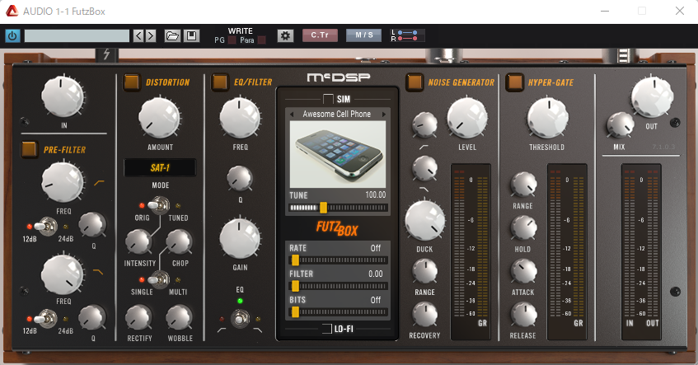
Task: Click the Hyper-Gate ATTACK knob
Action: coord(523,271)
